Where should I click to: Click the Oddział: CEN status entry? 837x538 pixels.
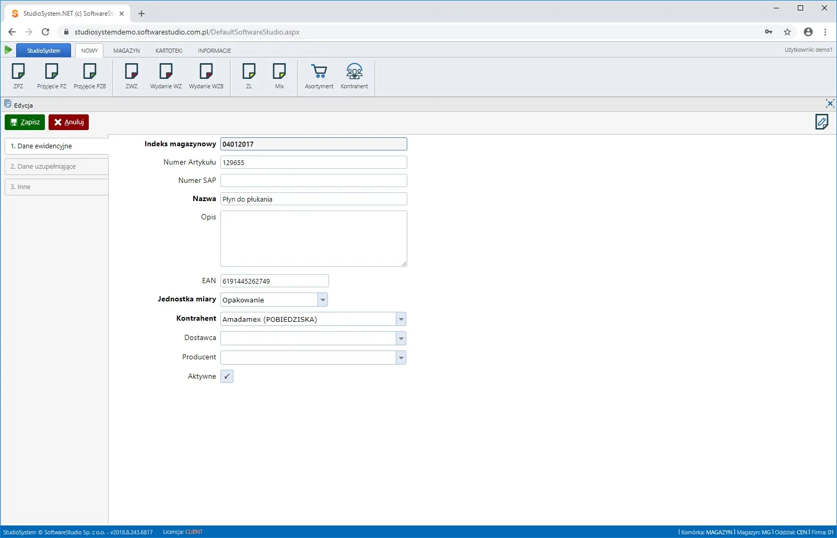[x=791, y=532]
